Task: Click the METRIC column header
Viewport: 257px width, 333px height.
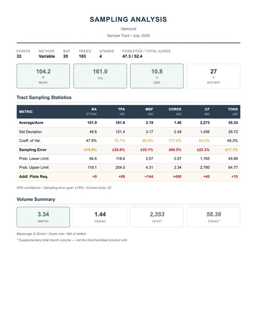Action: pos(26,112)
